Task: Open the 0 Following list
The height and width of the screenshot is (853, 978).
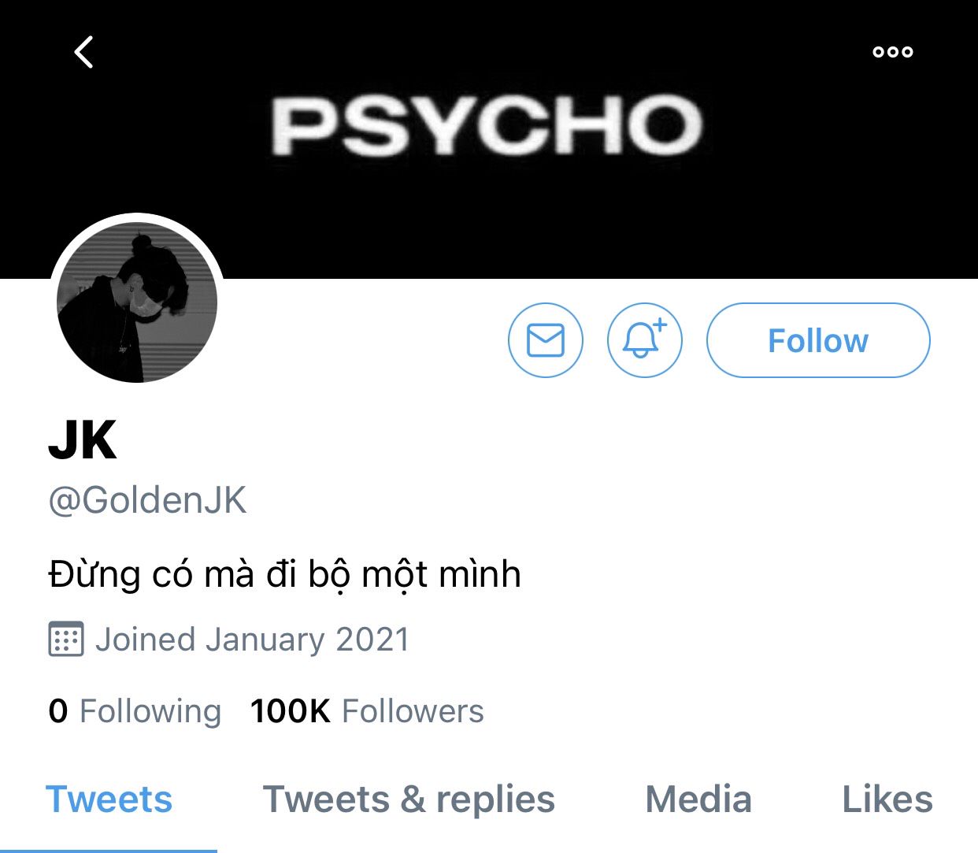Action: [x=135, y=711]
